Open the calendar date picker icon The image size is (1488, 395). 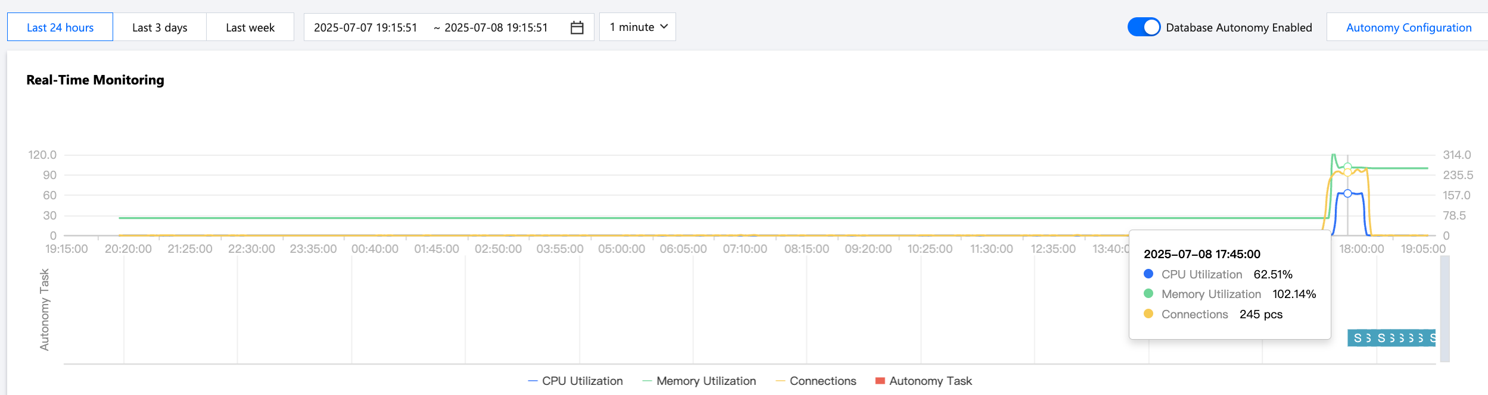click(x=577, y=27)
